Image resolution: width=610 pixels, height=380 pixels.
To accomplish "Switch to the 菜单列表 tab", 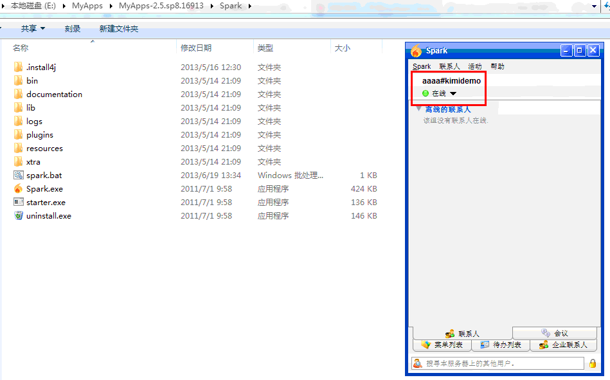I will 442,345.
